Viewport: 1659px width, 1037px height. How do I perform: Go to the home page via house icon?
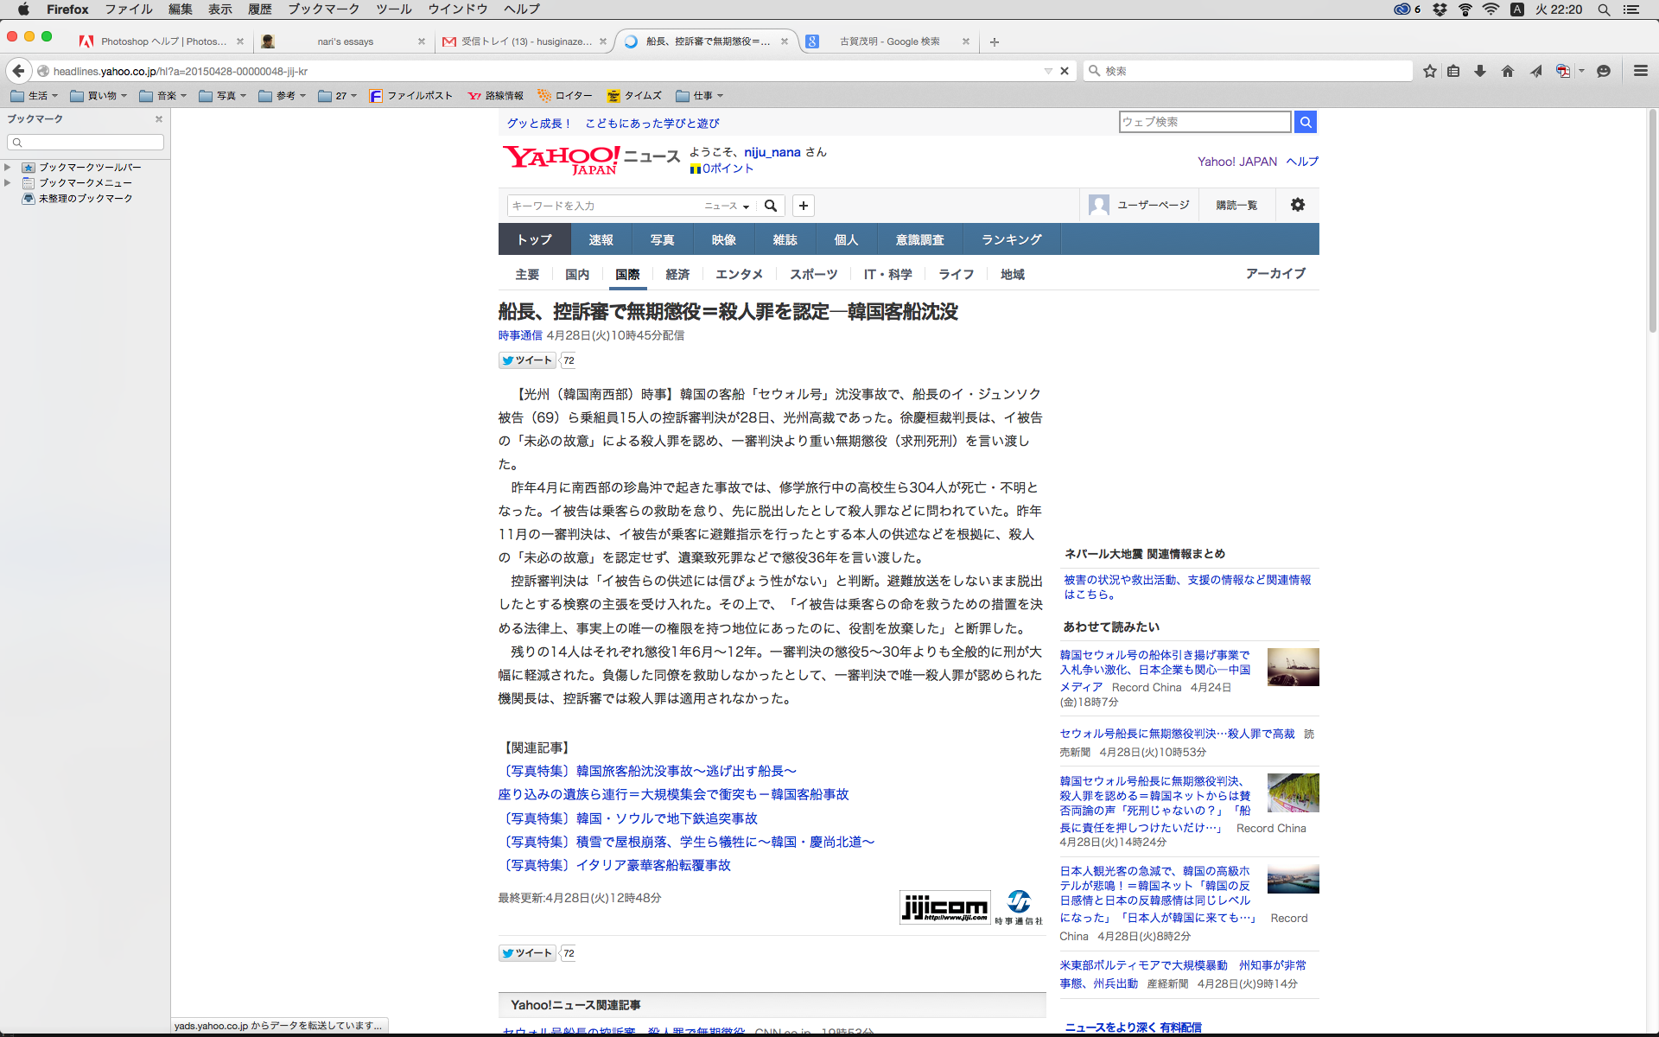click(1508, 71)
